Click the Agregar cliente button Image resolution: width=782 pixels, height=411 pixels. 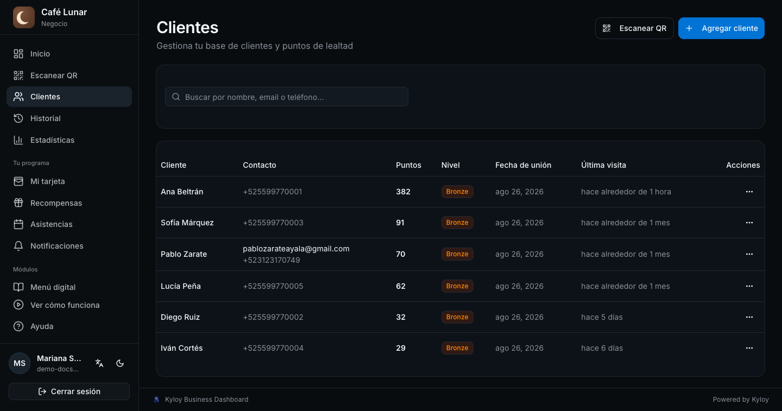[721, 28]
